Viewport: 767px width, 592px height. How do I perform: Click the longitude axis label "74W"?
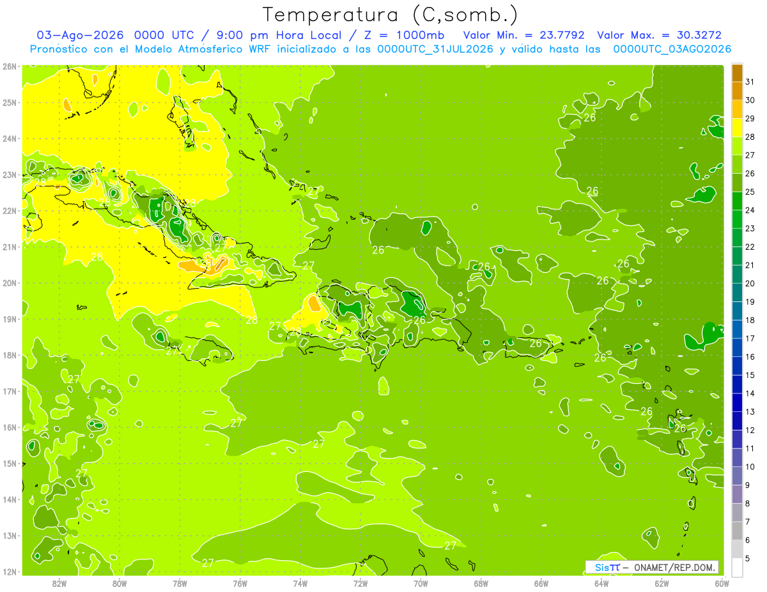(300, 584)
